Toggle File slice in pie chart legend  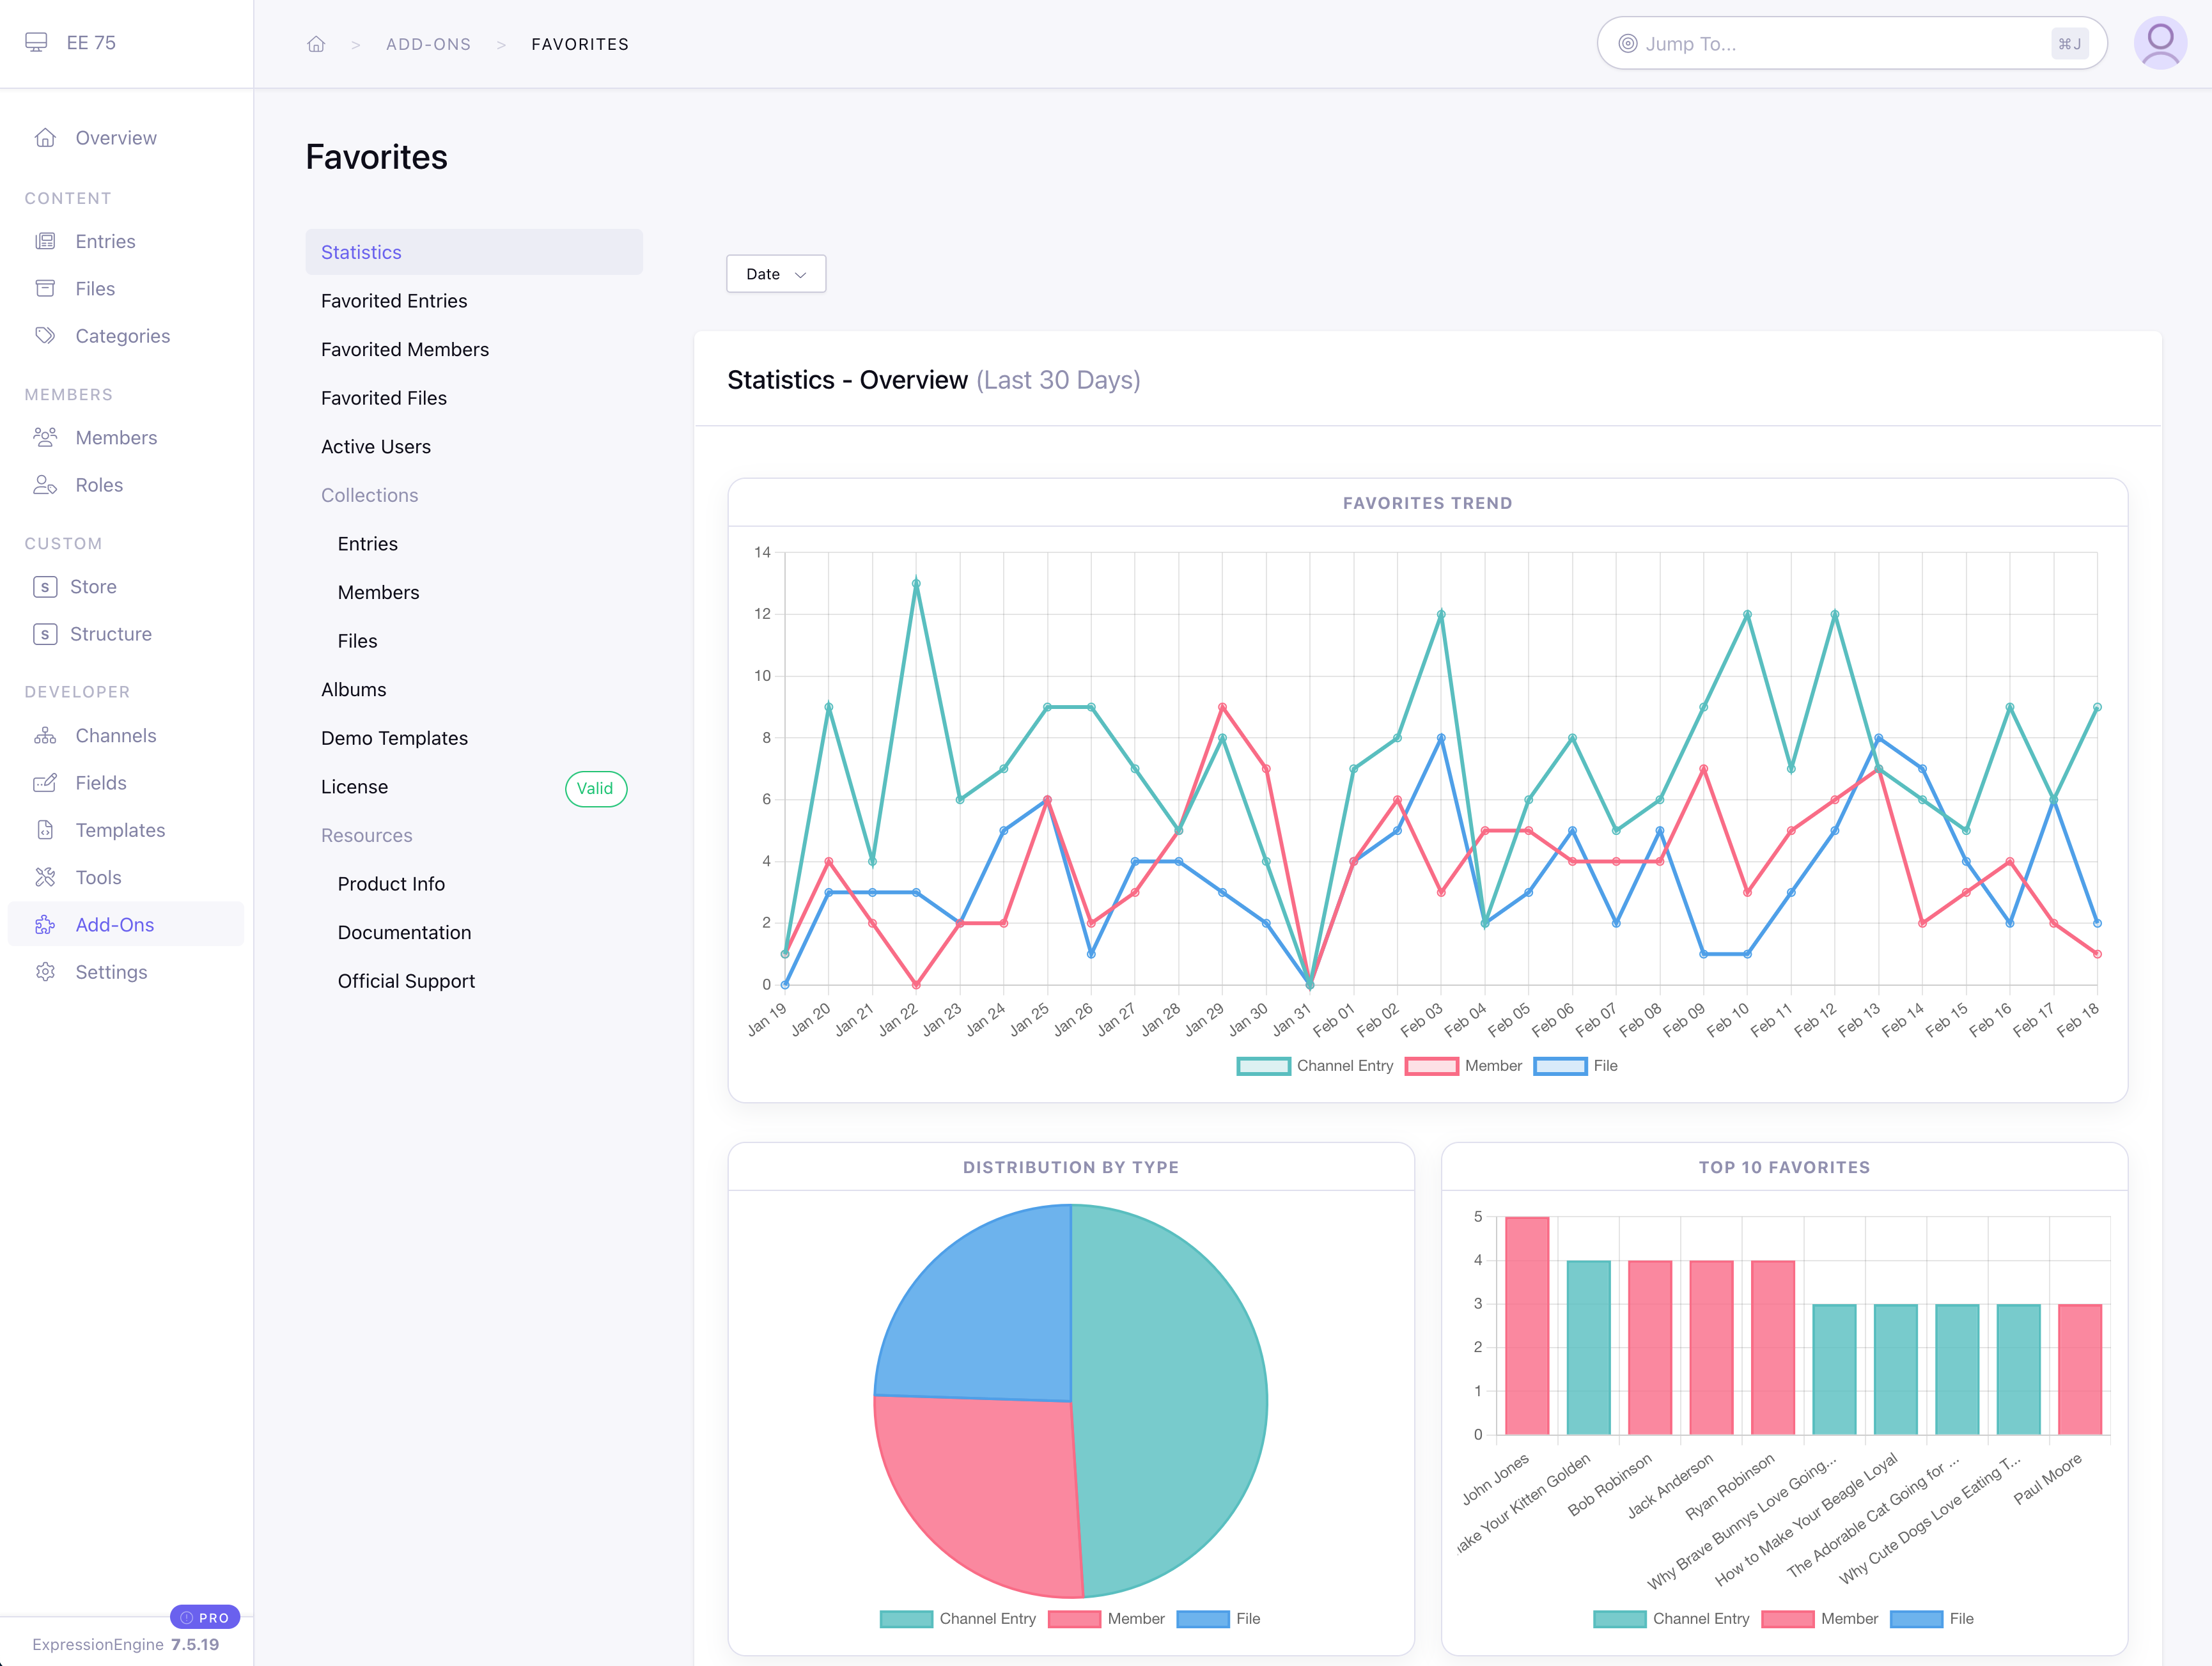tap(1203, 1619)
